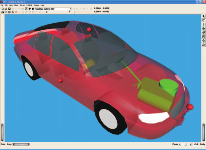Click the save disk icon

9,9
